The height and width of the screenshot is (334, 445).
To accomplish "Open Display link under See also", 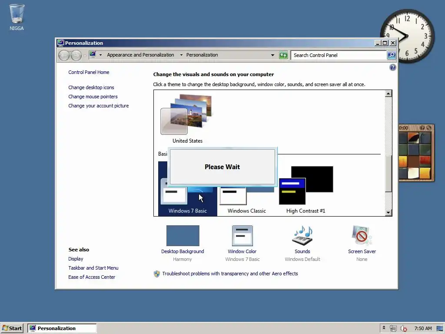I will 76,259.
